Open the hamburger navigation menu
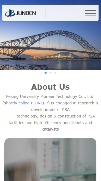The image size is (101, 181). [x=90, y=13]
